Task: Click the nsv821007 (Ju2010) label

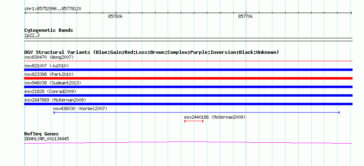Action: click(x=47, y=66)
